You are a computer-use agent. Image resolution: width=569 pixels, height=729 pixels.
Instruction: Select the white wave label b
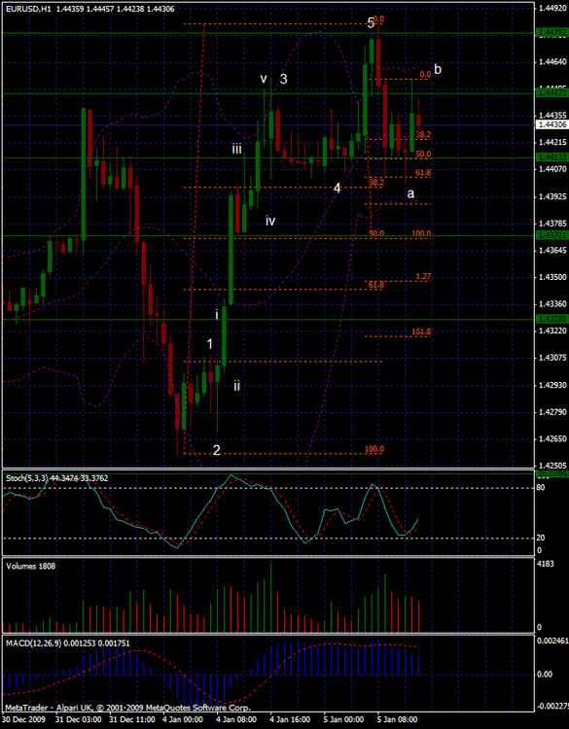438,69
